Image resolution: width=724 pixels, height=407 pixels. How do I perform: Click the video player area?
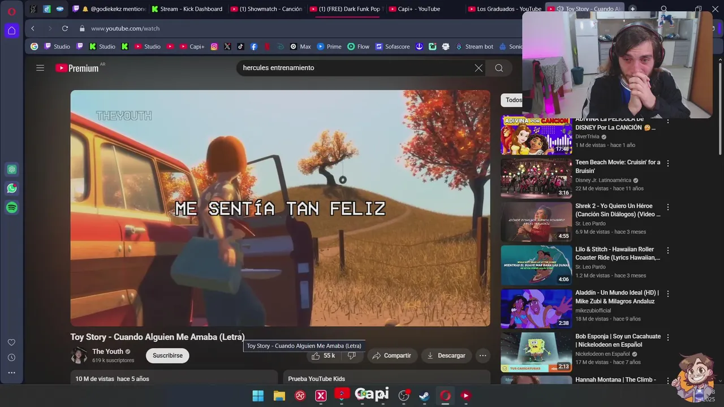(x=281, y=208)
